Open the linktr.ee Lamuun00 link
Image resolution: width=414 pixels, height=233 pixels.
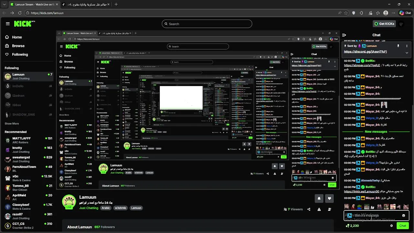pyautogui.click(x=361, y=192)
